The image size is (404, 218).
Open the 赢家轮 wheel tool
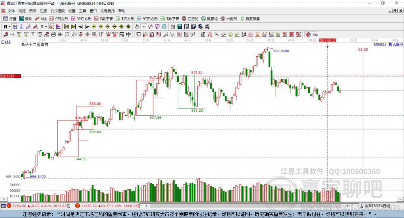(209, 19)
